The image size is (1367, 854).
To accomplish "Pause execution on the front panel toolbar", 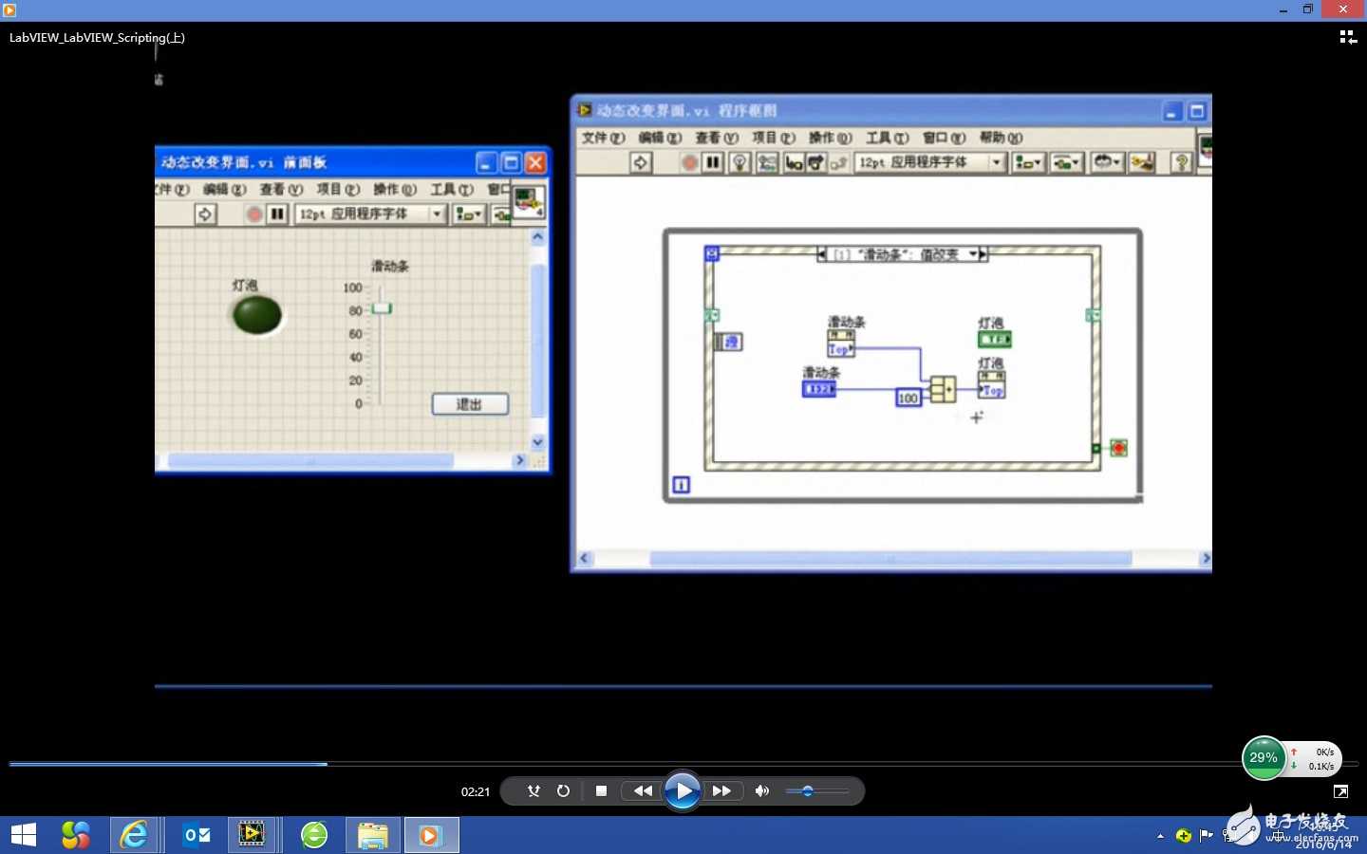I will click(277, 214).
